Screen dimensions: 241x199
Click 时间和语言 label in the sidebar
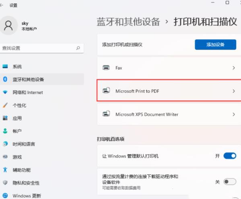[24, 144]
